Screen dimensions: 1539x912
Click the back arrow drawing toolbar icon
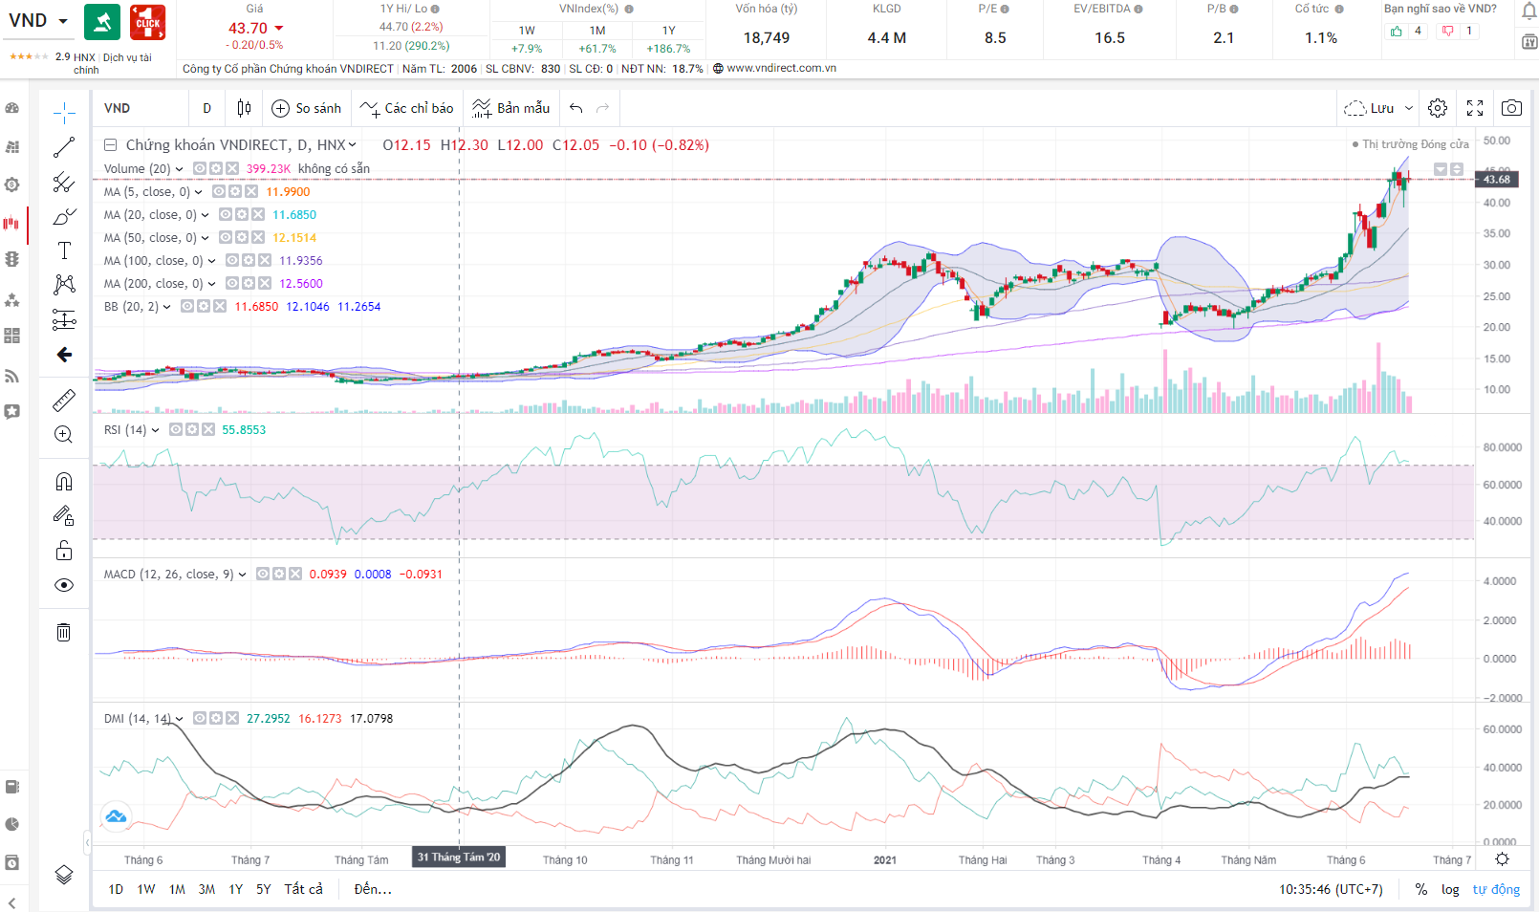tap(64, 355)
